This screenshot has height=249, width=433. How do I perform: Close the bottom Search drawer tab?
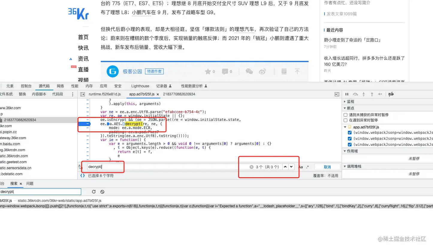[21, 184]
